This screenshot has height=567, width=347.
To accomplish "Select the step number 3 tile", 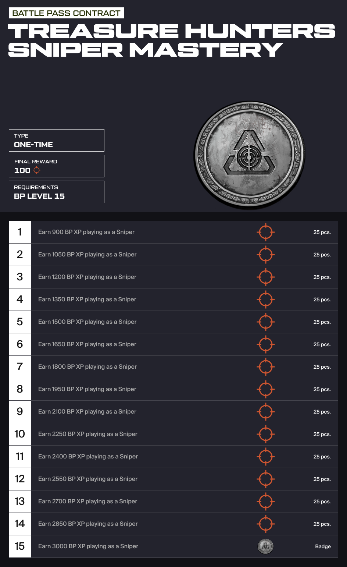I will pyautogui.click(x=20, y=277).
